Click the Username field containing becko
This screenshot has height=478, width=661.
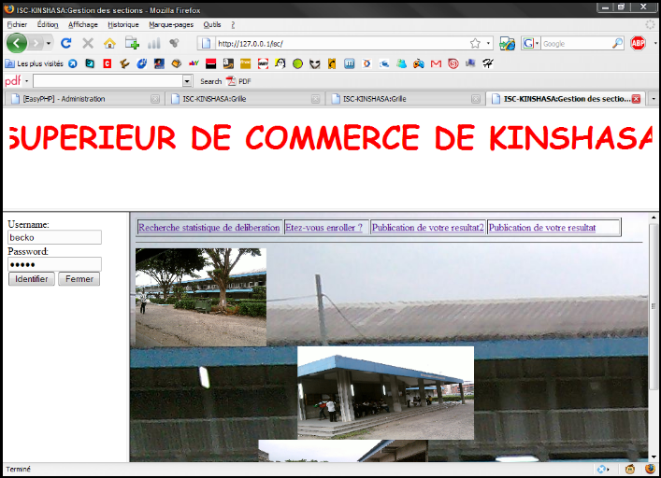54,237
